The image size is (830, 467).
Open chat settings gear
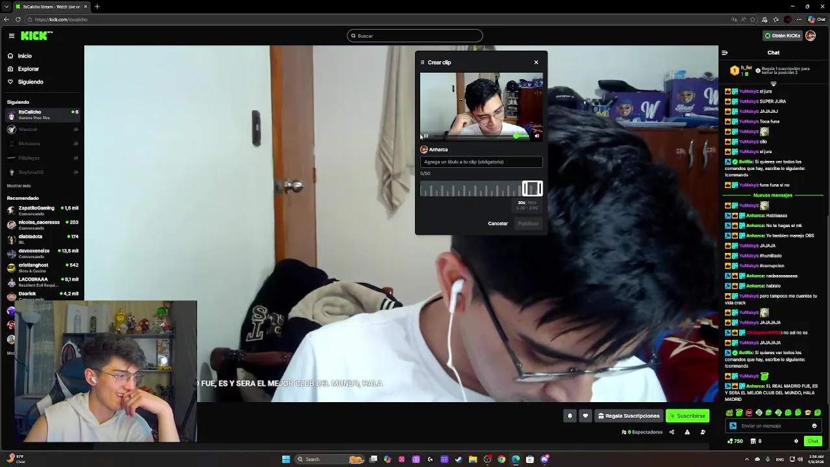pyautogui.click(x=796, y=441)
